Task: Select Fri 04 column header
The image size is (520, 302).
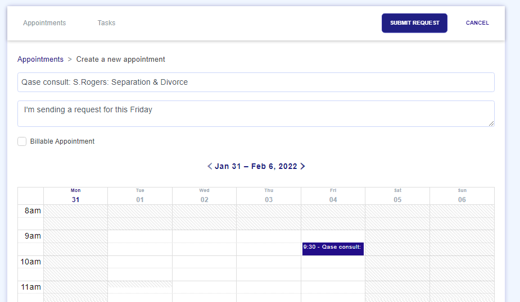Action: coord(333,196)
